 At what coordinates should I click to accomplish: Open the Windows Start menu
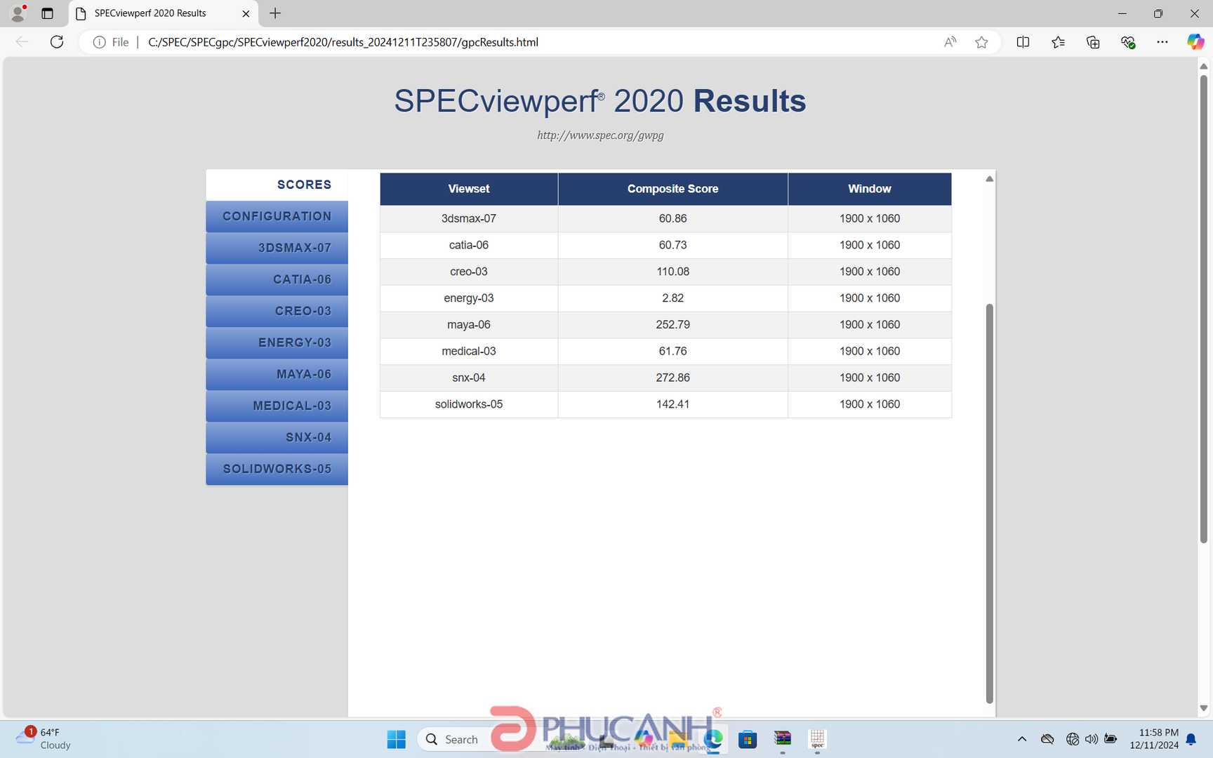pyautogui.click(x=396, y=739)
